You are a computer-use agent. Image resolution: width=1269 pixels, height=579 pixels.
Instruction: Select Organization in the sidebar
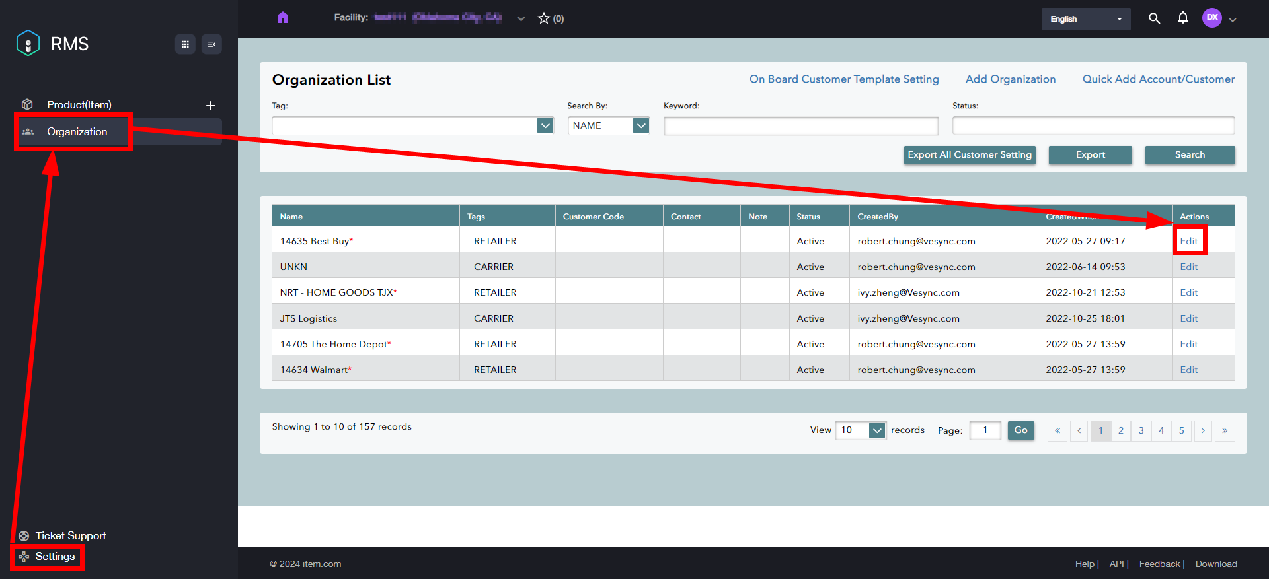[x=77, y=132]
